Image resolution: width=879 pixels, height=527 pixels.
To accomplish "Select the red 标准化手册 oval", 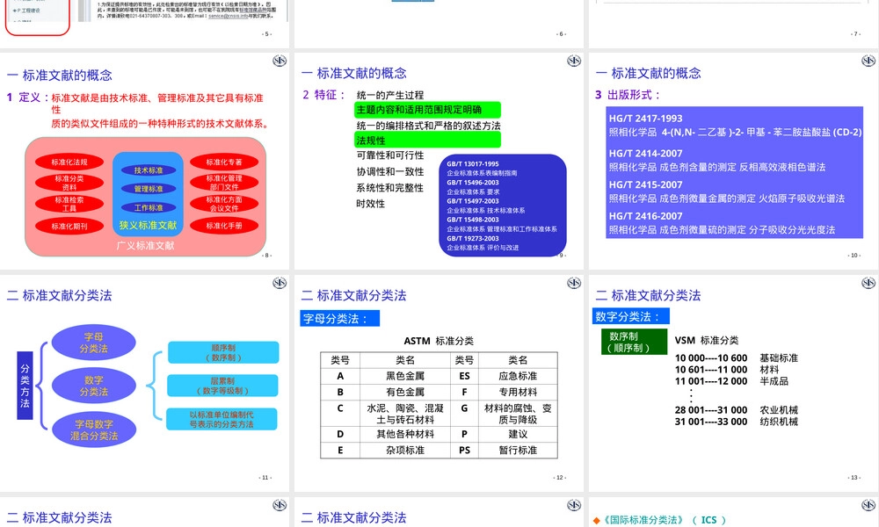I will [224, 226].
